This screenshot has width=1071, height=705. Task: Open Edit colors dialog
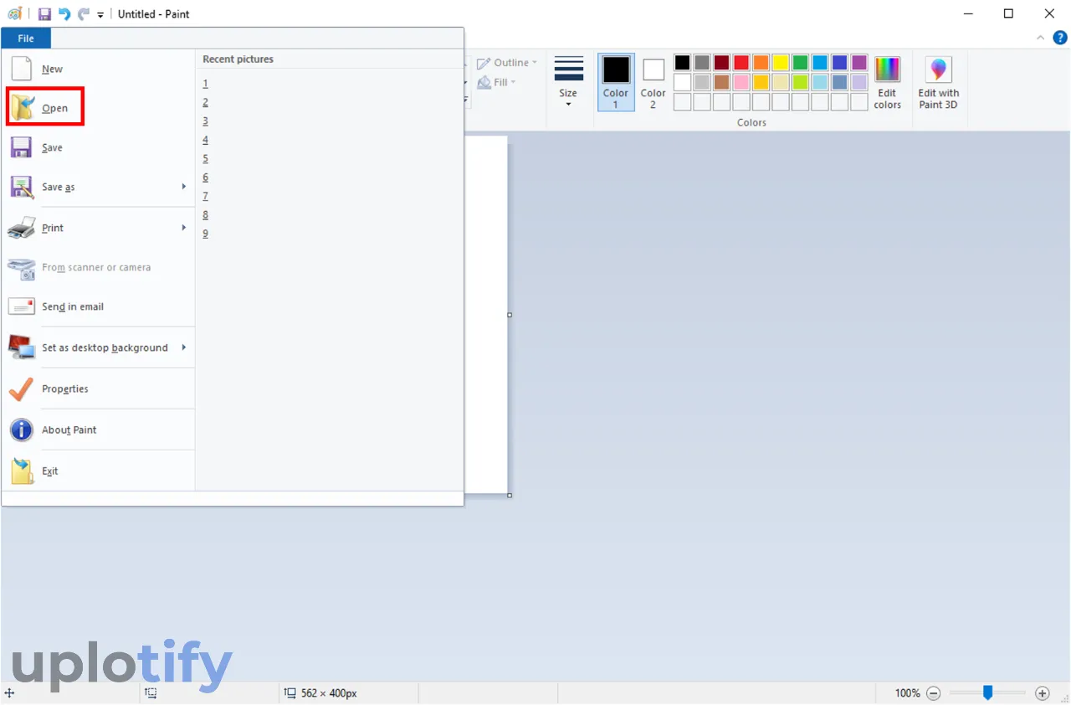pyautogui.click(x=887, y=82)
